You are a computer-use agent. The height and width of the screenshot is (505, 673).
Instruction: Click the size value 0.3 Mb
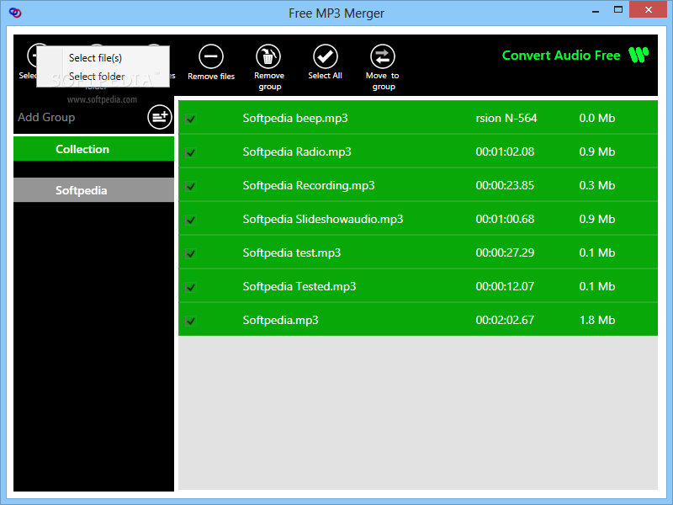coord(597,185)
